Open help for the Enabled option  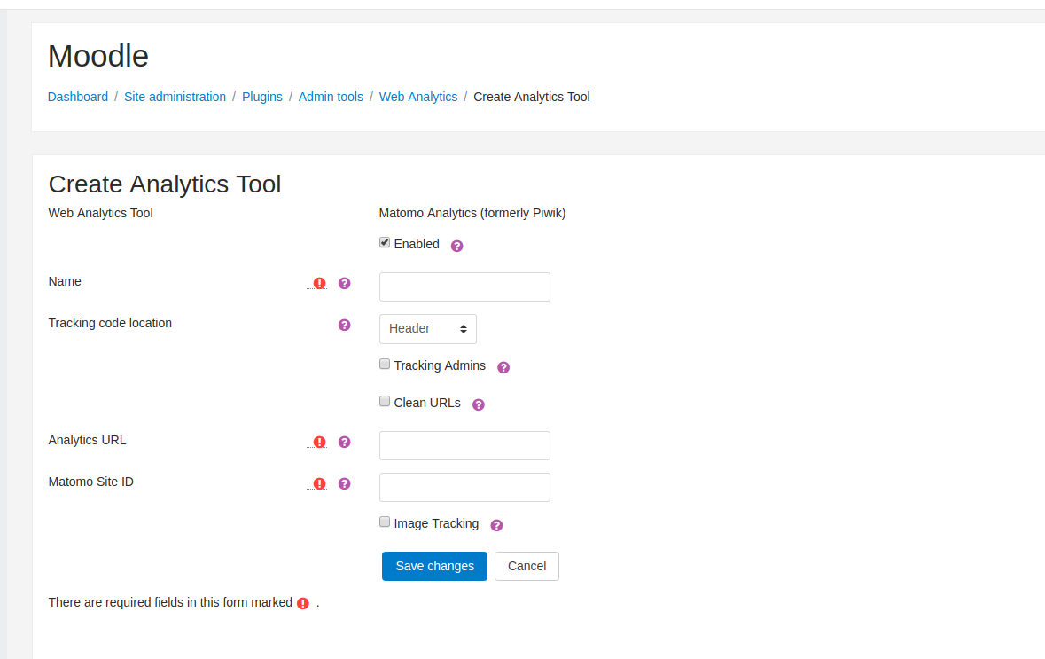[456, 246]
